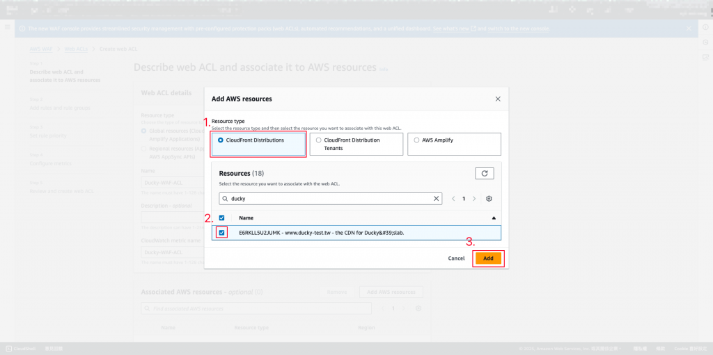Toggle the select-all checkbox in Name header
This screenshot has height=355, width=713.
(x=222, y=218)
